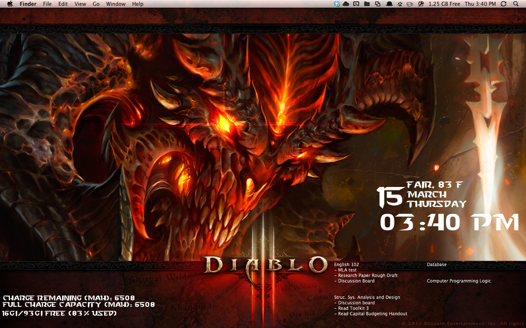This screenshot has height=328, width=526.
Task: Click the Read Capital Budgeting Handout item
Action: (x=370, y=314)
